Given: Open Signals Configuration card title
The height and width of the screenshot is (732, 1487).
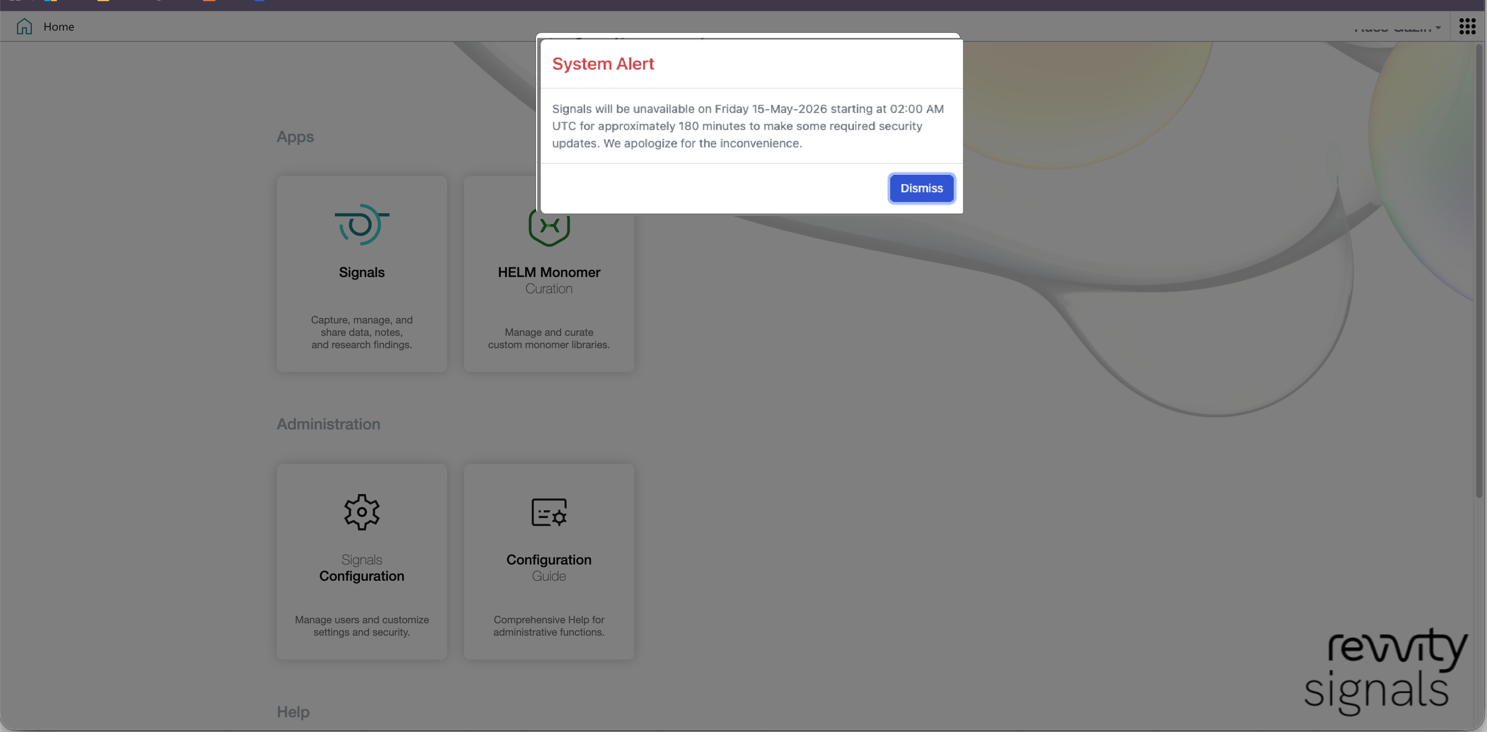Looking at the screenshot, I should coord(362,568).
